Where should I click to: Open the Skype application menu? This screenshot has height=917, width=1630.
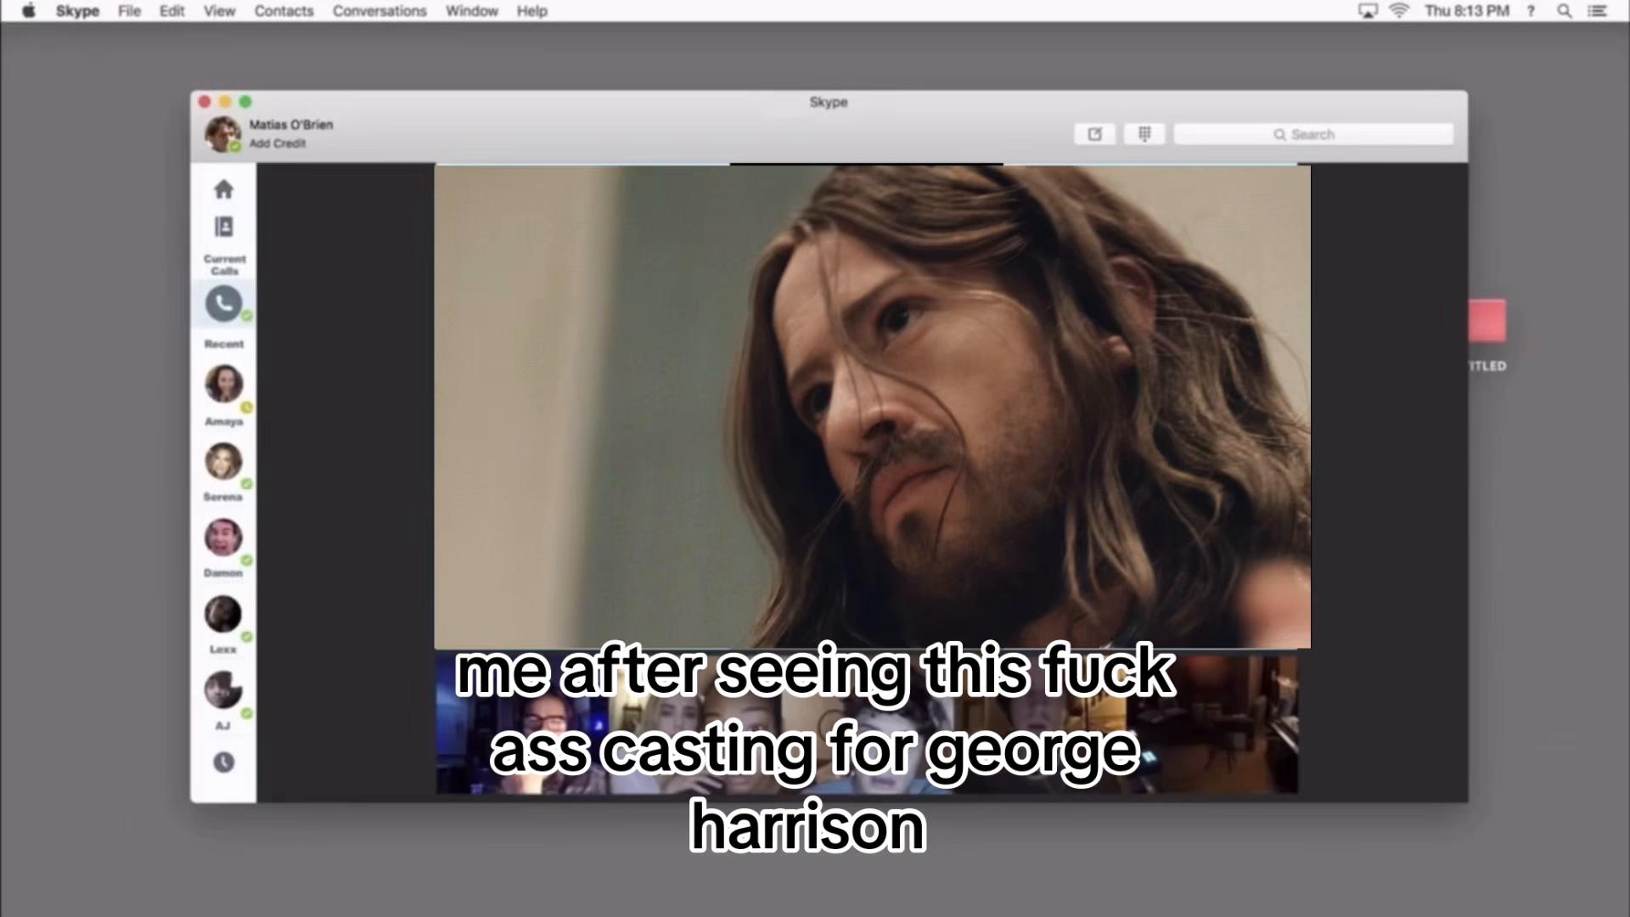(x=77, y=11)
